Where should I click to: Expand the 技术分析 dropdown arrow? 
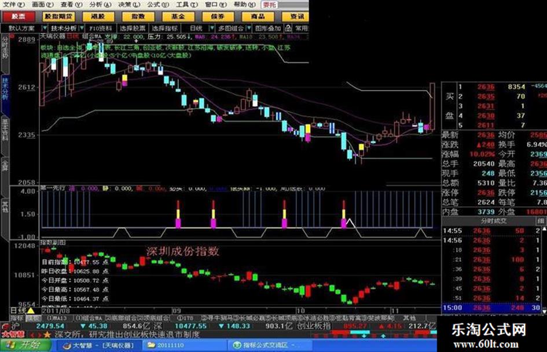pos(82,28)
